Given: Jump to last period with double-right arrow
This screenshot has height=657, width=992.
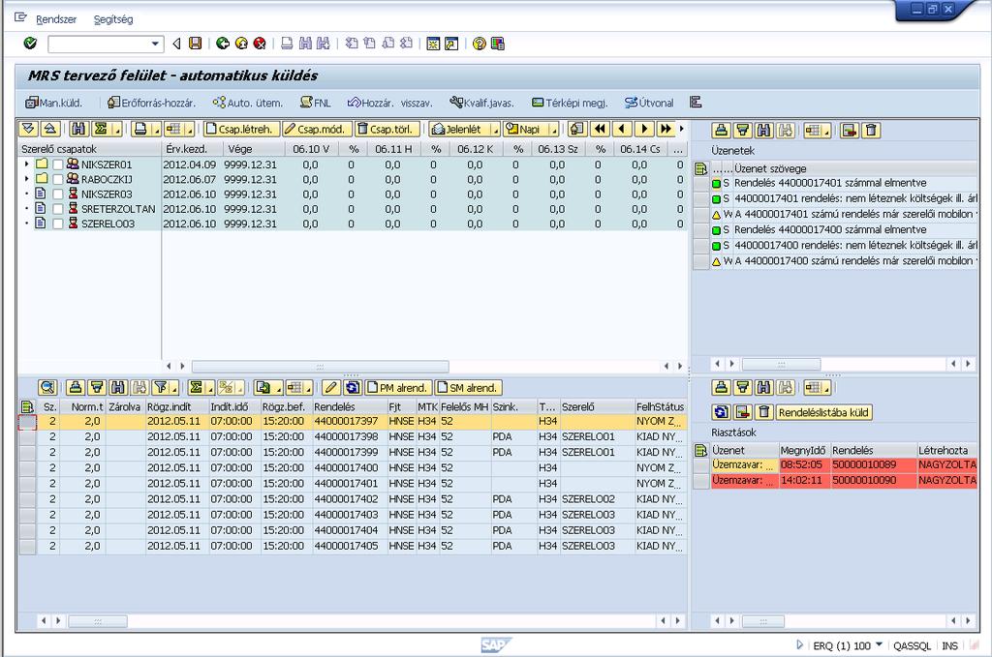Looking at the screenshot, I should click(x=666, y=130).
